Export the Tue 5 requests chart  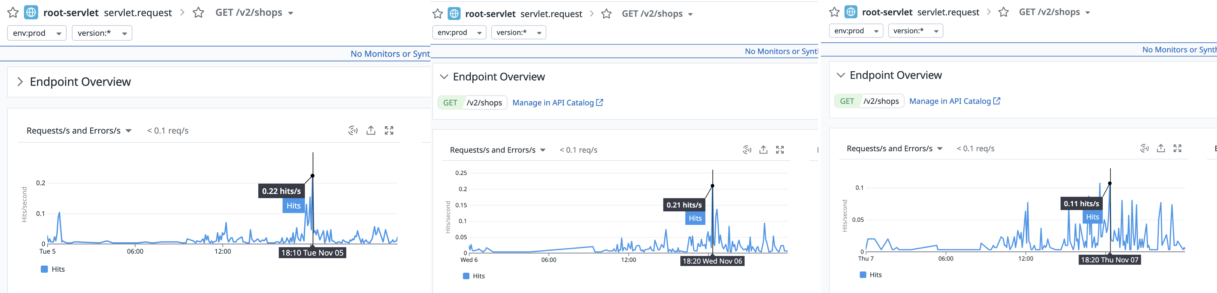[371, 130]
